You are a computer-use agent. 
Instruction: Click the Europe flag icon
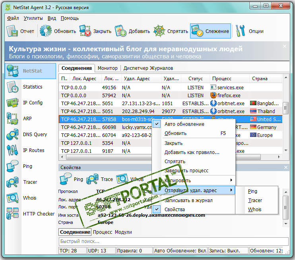tap(253, 135)
